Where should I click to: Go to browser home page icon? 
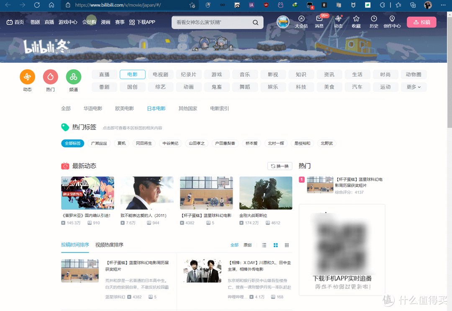(51, 5)
